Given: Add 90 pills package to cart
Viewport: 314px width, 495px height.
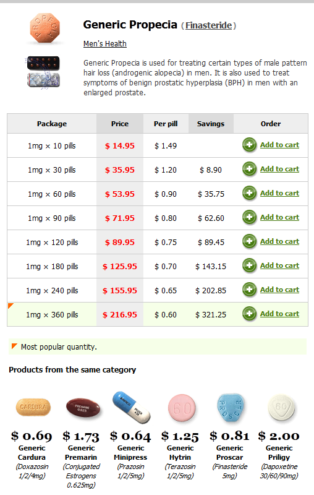Looking at the screenshot, I should [x=279, y=218].
